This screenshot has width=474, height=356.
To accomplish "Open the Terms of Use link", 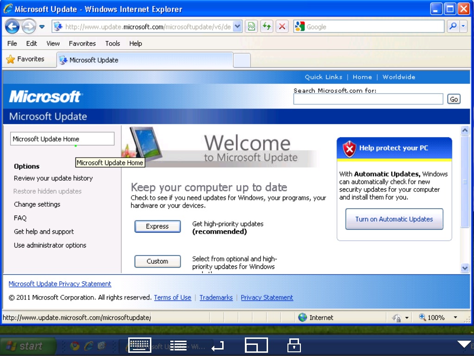I will click(173, 298).
